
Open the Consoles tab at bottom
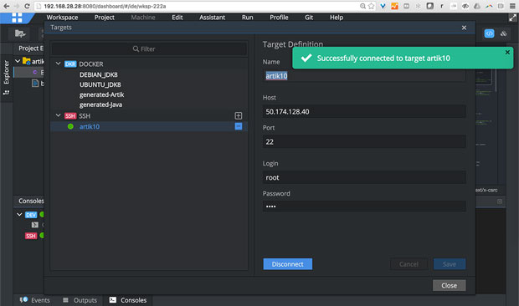point(128,300)
